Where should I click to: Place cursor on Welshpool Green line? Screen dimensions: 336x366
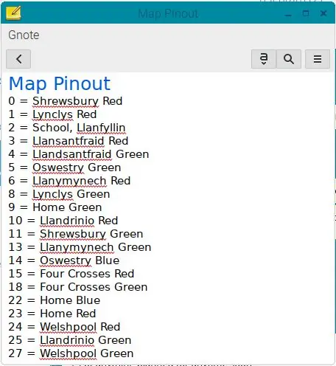tap(71, 353)
